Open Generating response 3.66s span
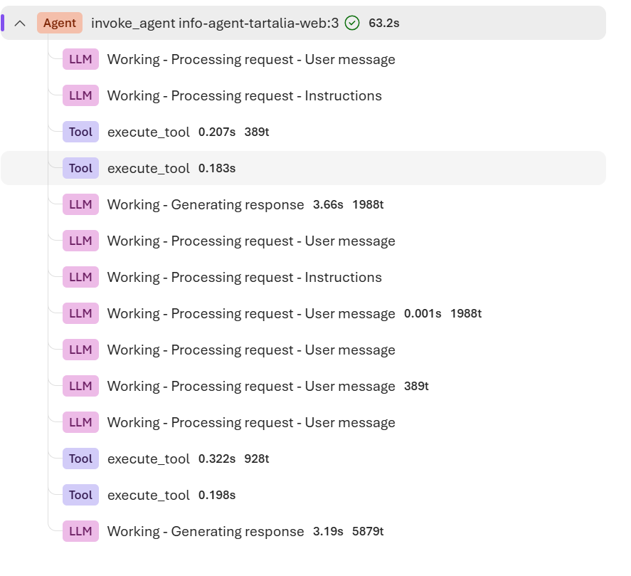631x576 pixels. pos(304,204)
